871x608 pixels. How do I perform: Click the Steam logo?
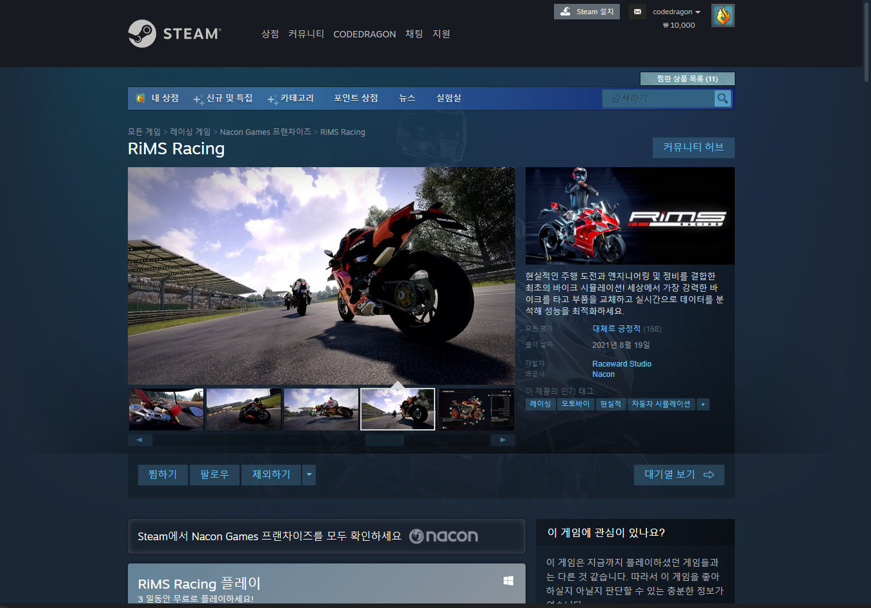pyautogui.click(x=174, y=34)
